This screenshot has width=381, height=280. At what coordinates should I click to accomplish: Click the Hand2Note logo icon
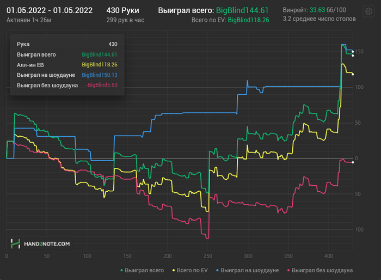(x=15, y=244)
